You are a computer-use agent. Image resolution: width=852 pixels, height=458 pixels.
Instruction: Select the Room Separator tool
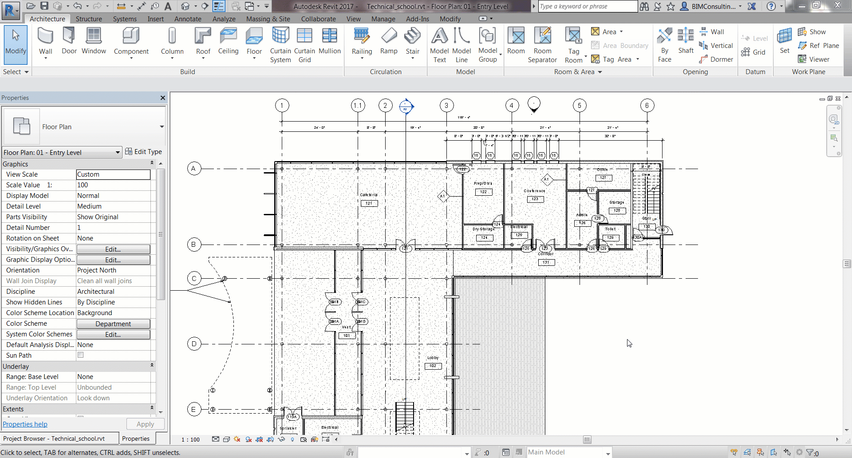click(542, 45)
